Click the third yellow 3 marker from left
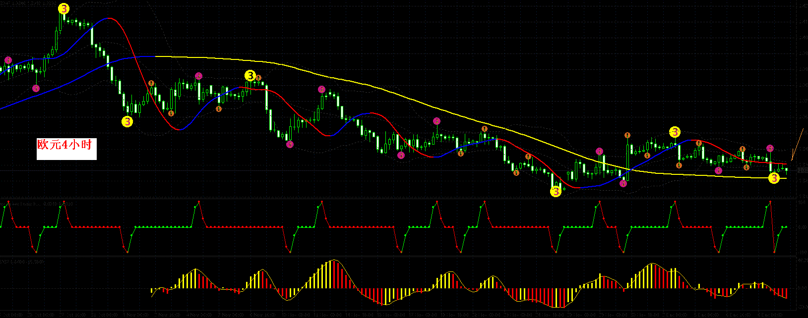Screen dimensions: 808x318 point(250,76)
